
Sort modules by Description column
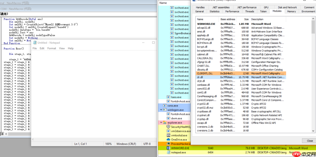[x=268, y=19]
